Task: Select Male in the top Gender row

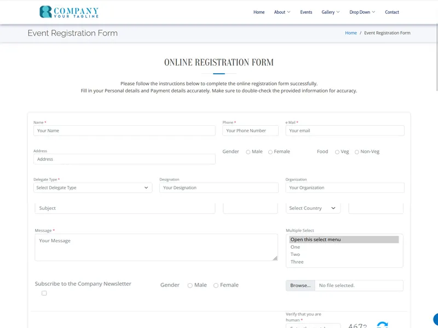Action: pyautogui.click(x=248, y=152)
